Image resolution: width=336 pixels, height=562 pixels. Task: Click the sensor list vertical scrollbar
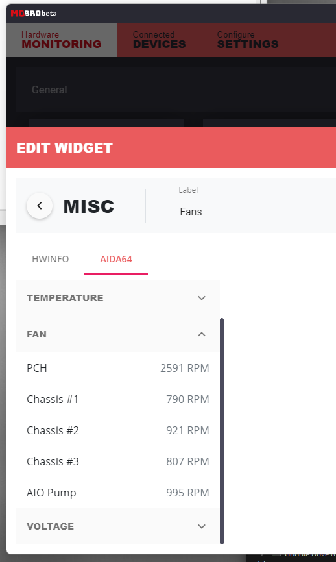[222, 431]
